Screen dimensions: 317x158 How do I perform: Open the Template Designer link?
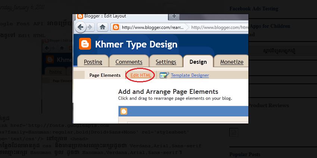(190, 75)
